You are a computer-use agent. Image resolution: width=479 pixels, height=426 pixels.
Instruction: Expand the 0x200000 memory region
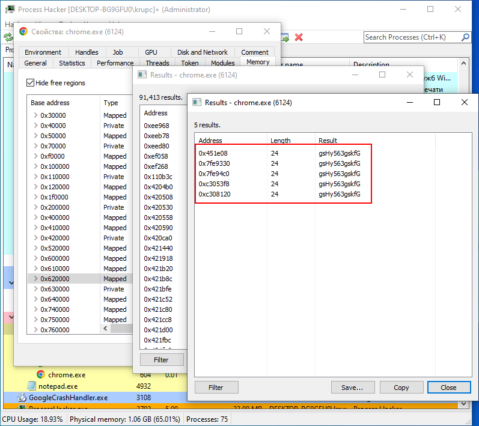tap(35, 207)
